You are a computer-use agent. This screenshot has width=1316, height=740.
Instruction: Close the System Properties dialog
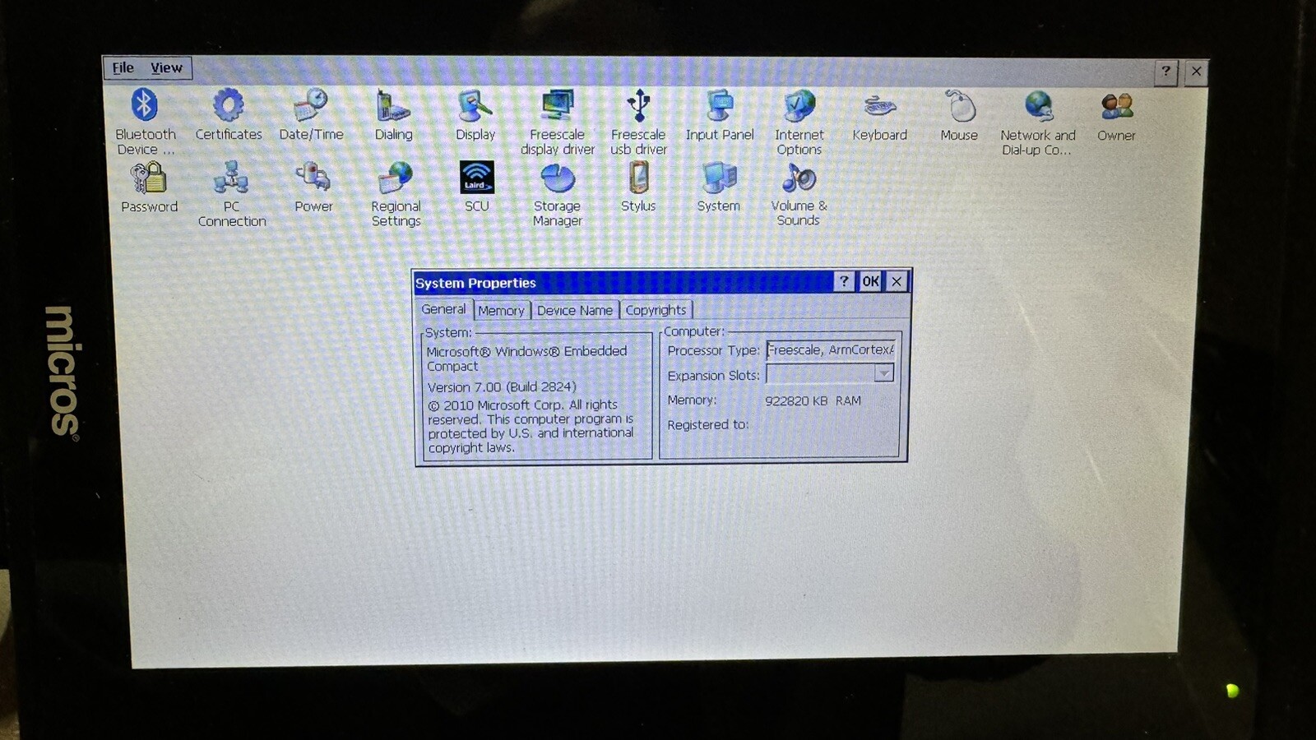897,281
